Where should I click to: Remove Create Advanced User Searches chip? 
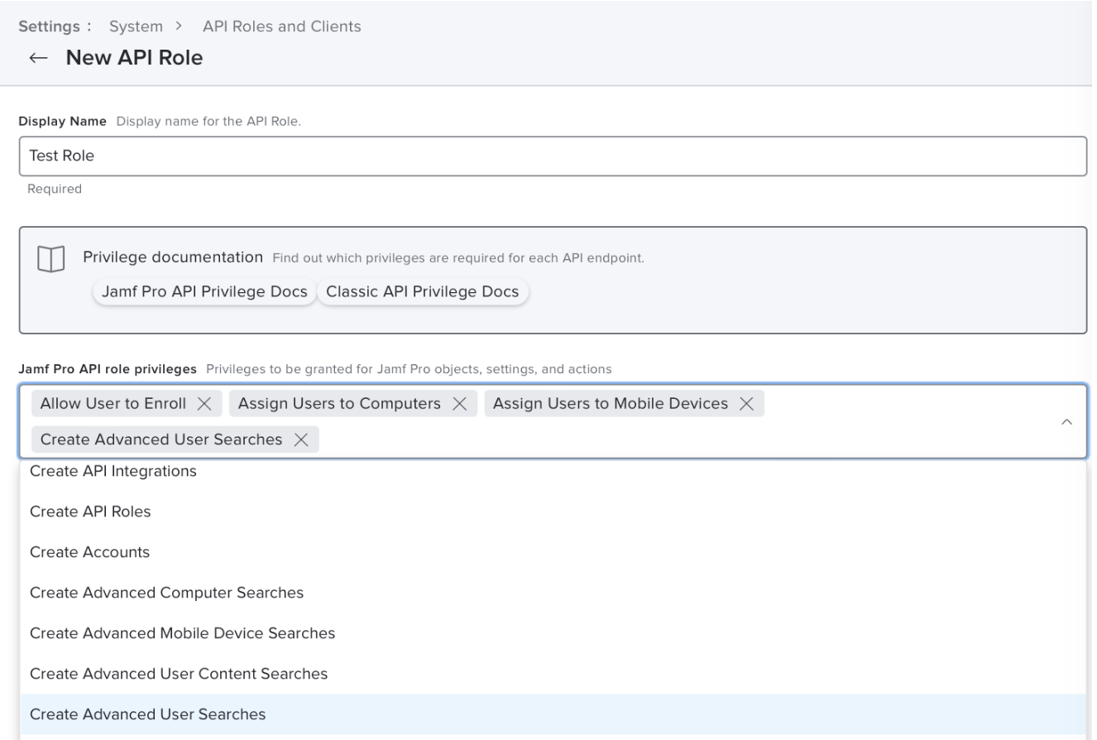301,440
